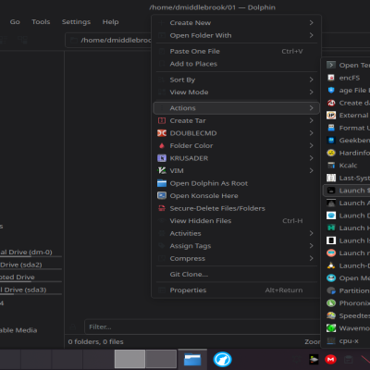The width and height of the screenshot is (370, 370).
Task: Click highlighted Launch S… terminal icon entry
Action: 347,191
